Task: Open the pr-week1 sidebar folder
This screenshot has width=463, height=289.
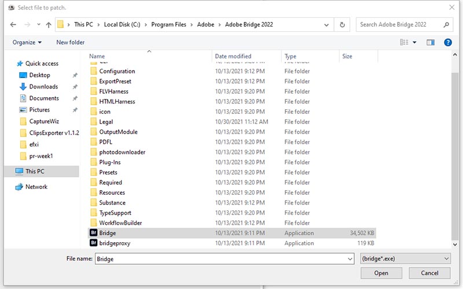Action: (41, 156)
